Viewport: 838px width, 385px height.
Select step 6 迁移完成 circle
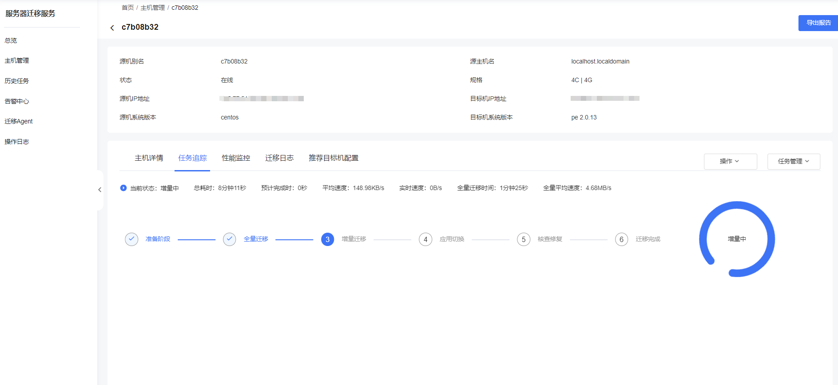pos(621,239)
